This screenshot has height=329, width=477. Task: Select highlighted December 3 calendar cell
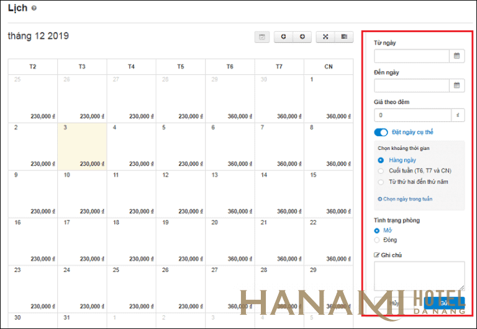click(82, 146)
